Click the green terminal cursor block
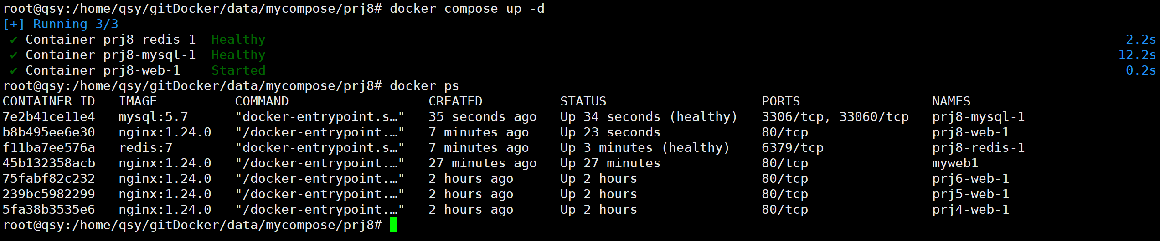This screenshot has width=1160, height=241. coord(393,225)
